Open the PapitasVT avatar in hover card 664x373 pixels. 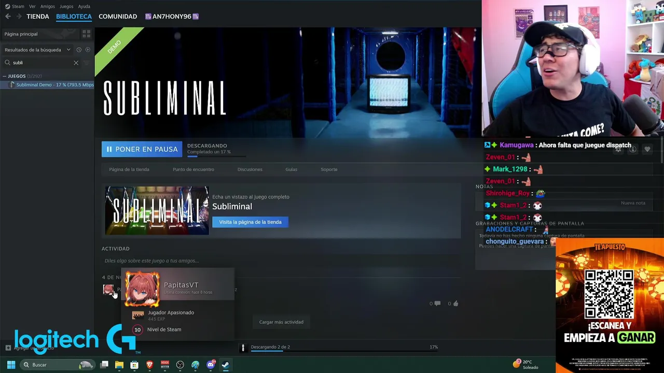click(142, 289)
